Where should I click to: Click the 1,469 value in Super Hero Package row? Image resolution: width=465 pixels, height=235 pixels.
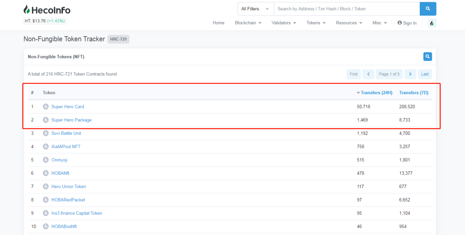[363, 120]
